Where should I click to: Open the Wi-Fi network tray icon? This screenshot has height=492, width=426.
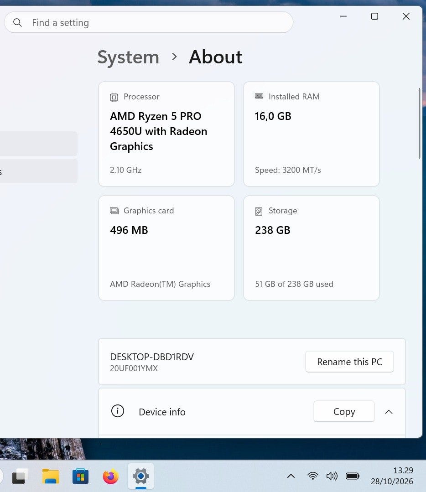click(x=313, y=476)
